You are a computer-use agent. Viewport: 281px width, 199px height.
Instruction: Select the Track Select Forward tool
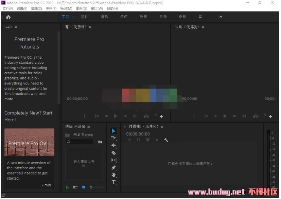[x=113, y=138]
